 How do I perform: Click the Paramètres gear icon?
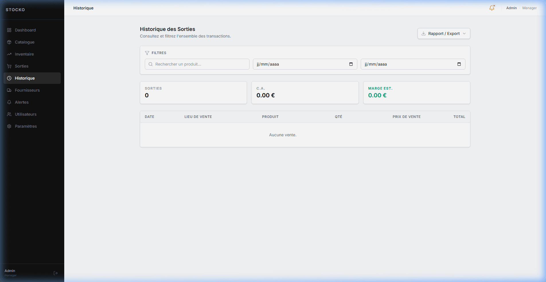tap(9, 126)
